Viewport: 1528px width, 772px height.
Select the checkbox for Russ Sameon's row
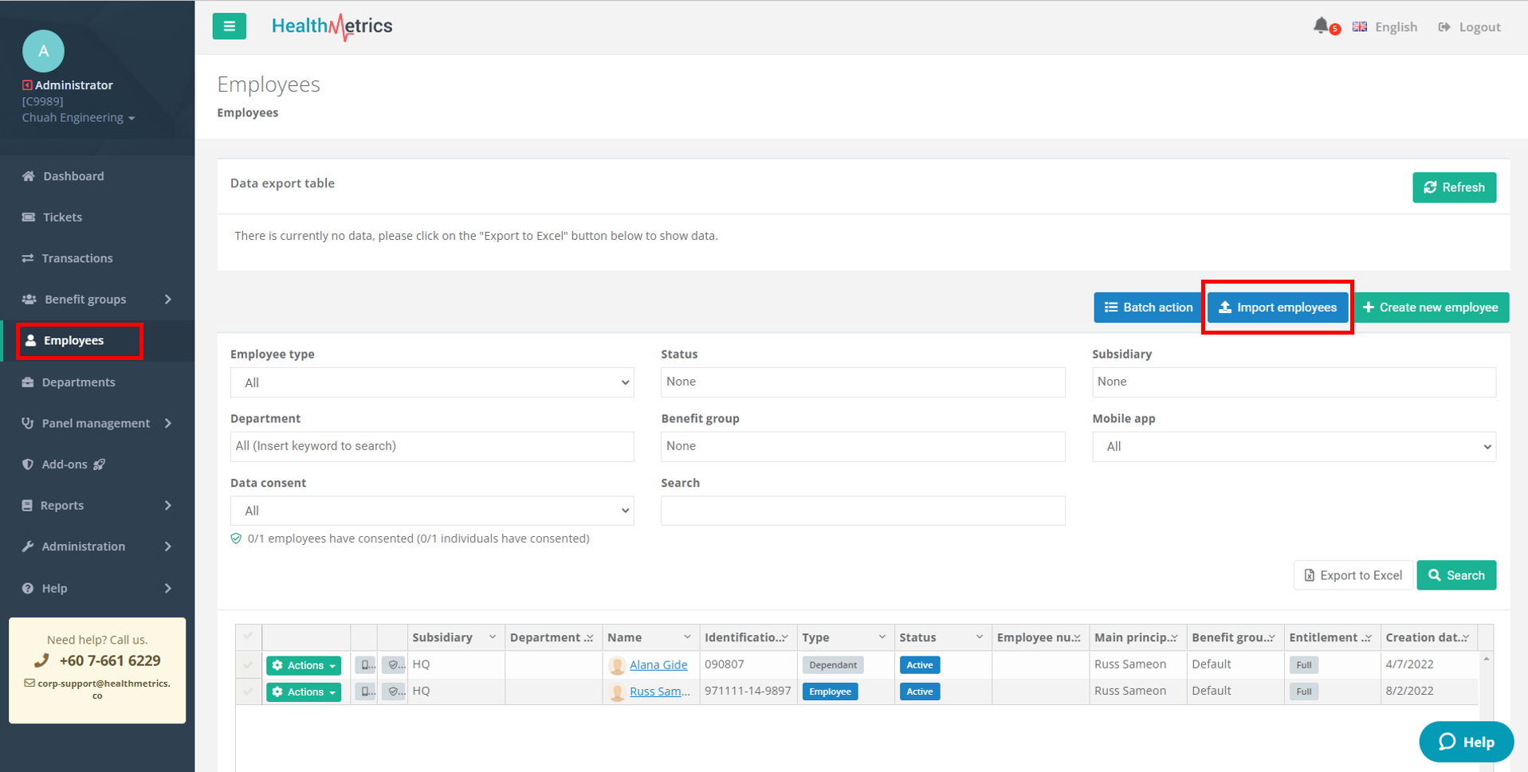(x=248, y=692)
